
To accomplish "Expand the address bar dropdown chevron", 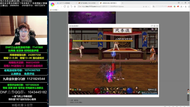I will pyautogui.click(x=148, y=7).
